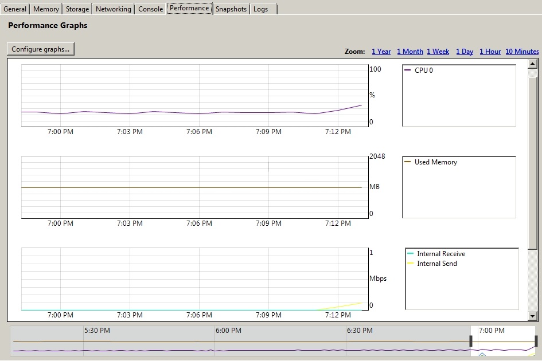Viewport: 542px width, 361px height.
Task: Click the Configure graphs button
Action: pyautogui.click(x=41, y=49)
